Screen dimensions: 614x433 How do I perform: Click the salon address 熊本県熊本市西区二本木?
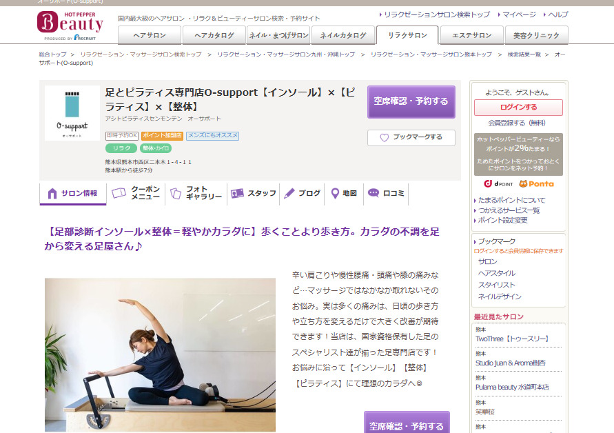[148, 162]
